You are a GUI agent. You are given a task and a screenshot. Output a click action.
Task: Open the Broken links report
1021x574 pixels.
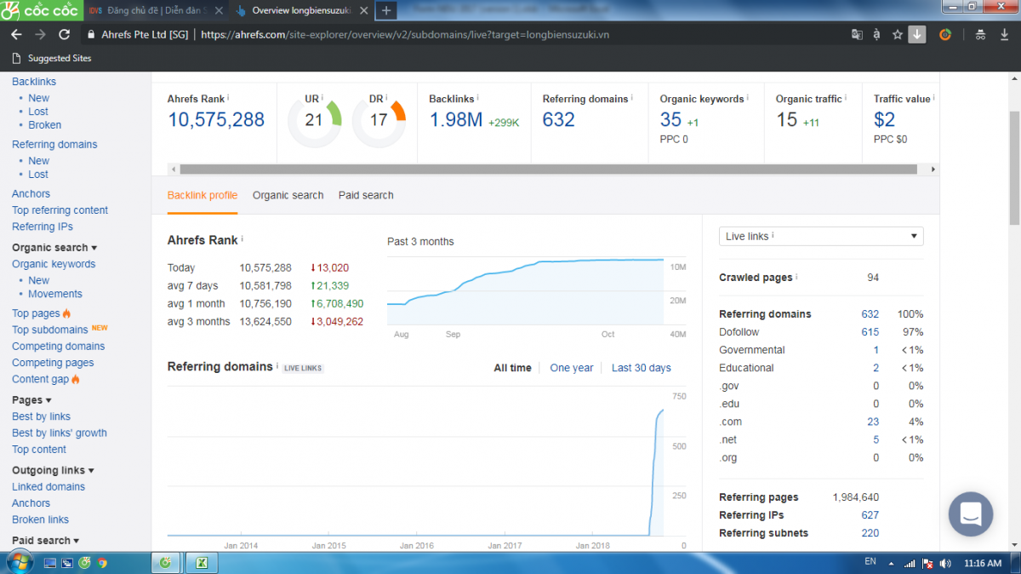pos(40,519)
